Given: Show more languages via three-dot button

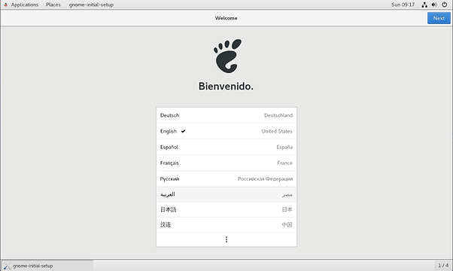Looking at the screenshot, I should click(x=226, y=239).
